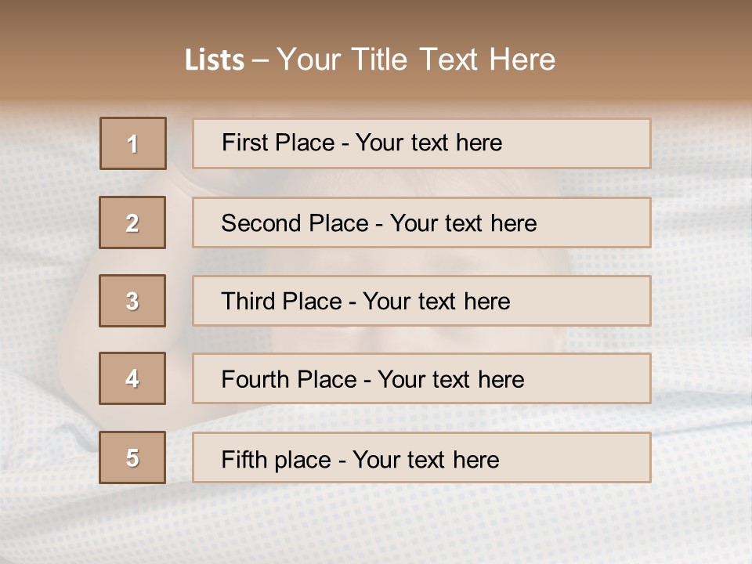Click empty right end of the First Place box
Viewport: 752px width, 564px height.
(595, 143)
